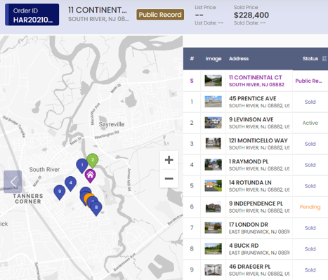Viewport: 328px width, 280px height.
Task: Sort the table by Status
Action: click(324, 59)
